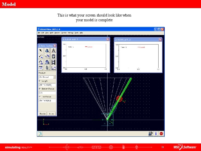Open the rigid body geometry tool stack
This screenshot has height=151, width=201.
47,51
